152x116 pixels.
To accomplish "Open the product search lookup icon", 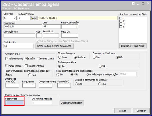I will point(34,18).
